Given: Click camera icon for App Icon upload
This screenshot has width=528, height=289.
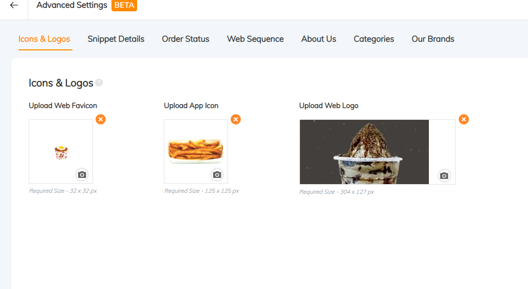Looking at the screenshot, I should (217, 175).
